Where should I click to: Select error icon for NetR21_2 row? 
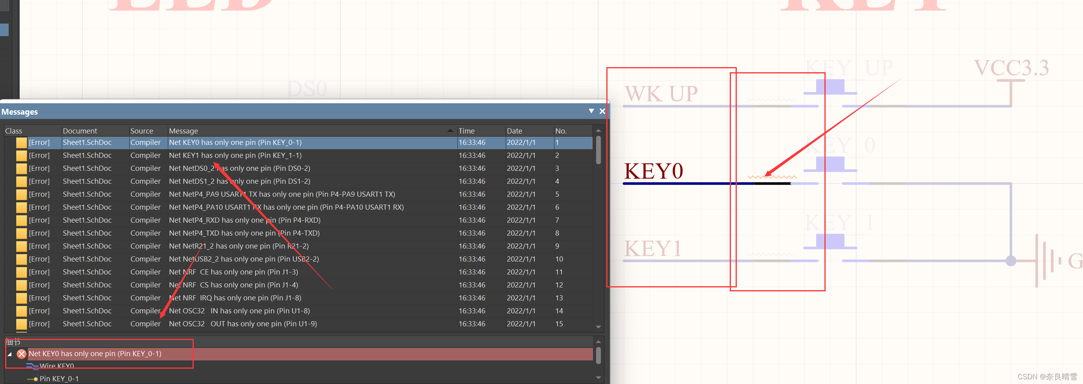(22, 246)
